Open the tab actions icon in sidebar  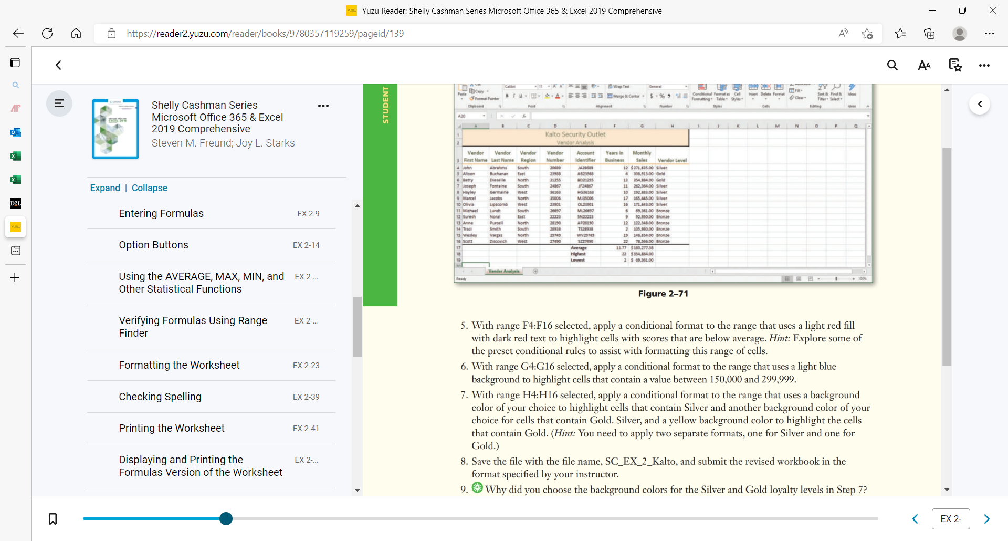[x=15, y=63]
